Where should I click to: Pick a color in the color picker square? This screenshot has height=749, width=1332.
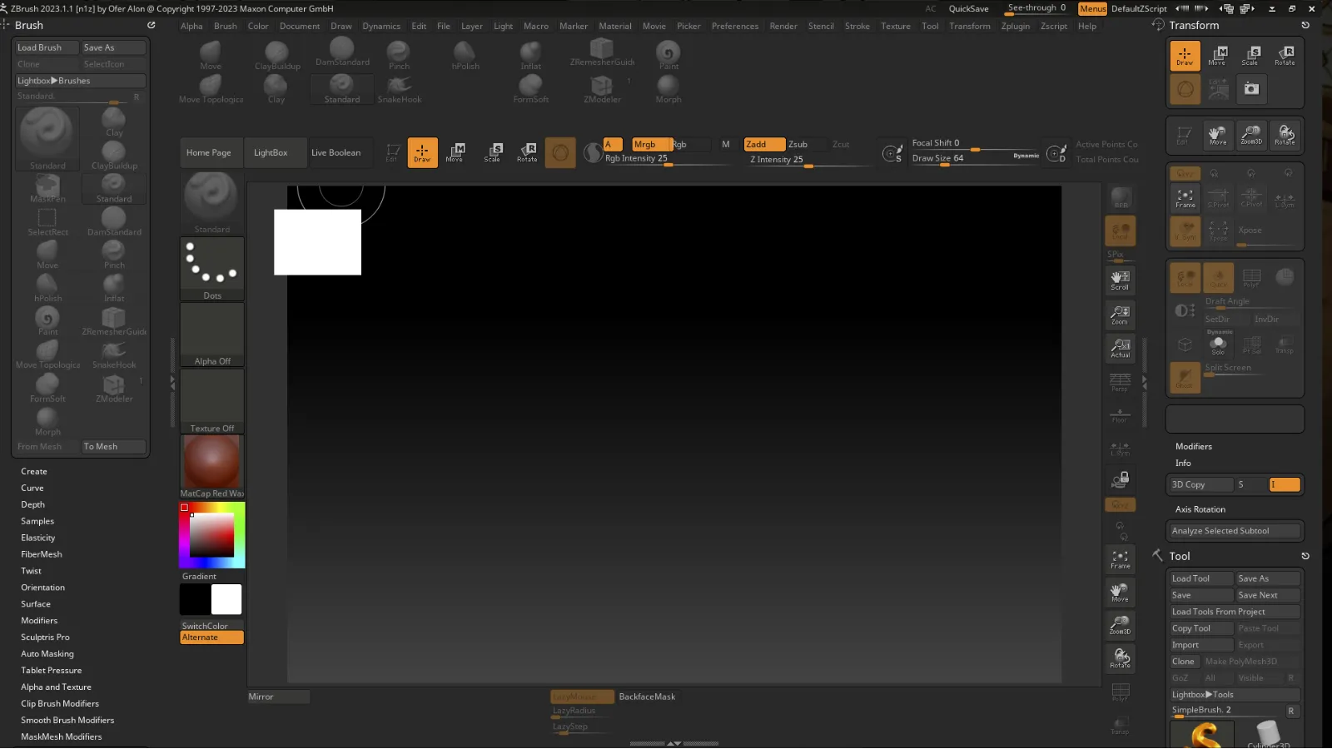[211, 535]
